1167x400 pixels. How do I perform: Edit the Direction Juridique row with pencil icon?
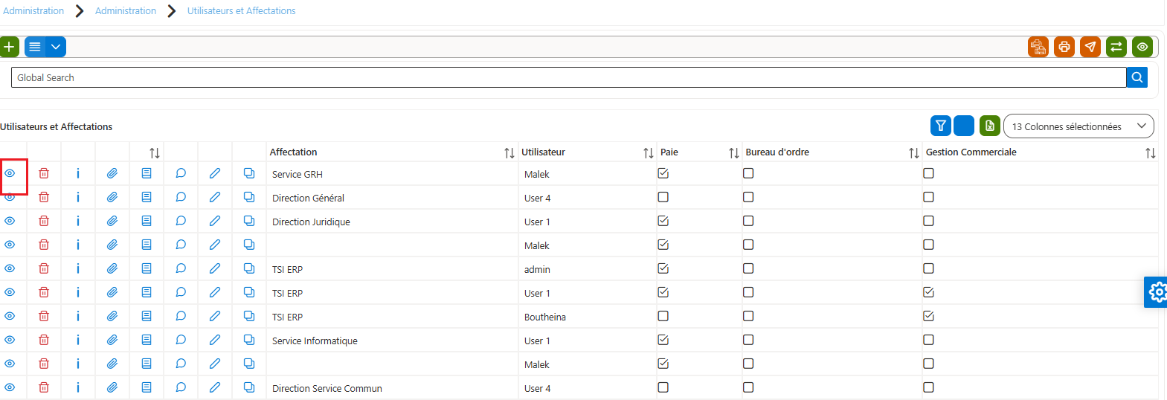click(215, 221)
